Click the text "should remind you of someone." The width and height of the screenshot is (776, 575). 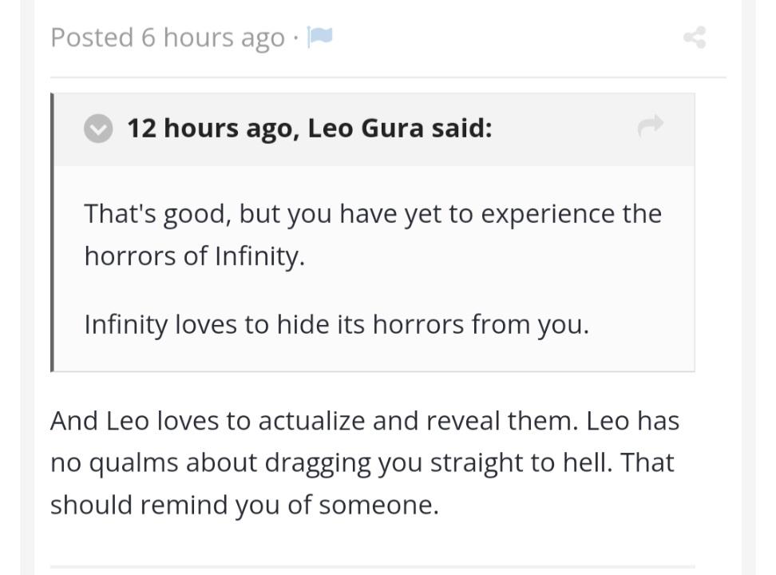244,506
